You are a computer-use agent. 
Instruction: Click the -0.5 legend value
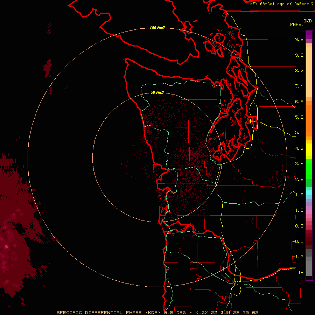tap(298, 241)
